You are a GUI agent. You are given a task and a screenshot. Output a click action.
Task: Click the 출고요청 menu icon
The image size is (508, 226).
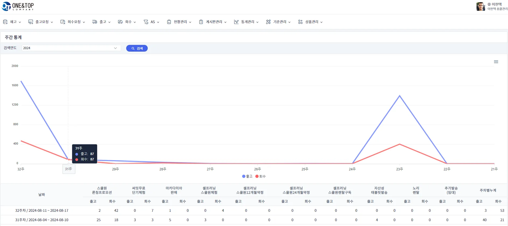31,22
